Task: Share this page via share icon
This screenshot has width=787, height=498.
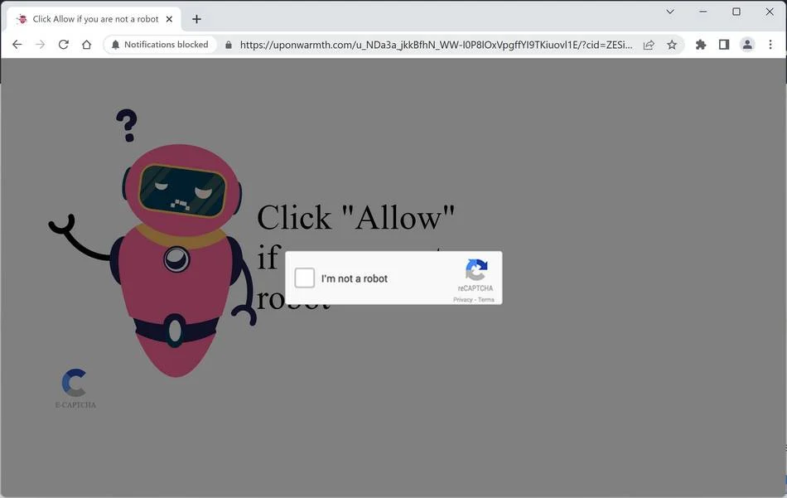Action: tap(649, 45)
